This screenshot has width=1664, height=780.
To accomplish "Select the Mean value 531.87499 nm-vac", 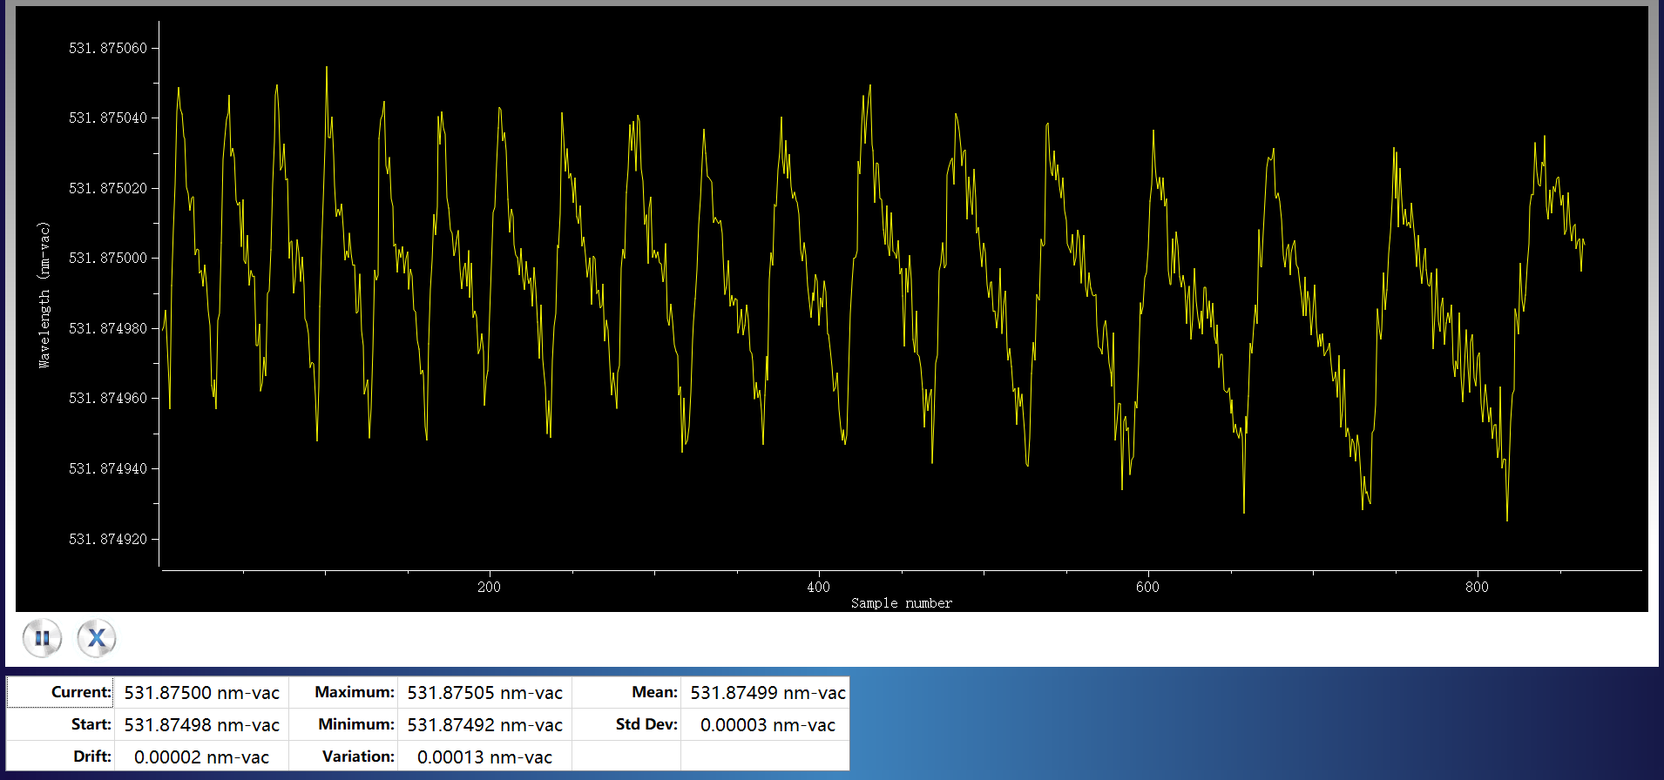I will 766,693.
